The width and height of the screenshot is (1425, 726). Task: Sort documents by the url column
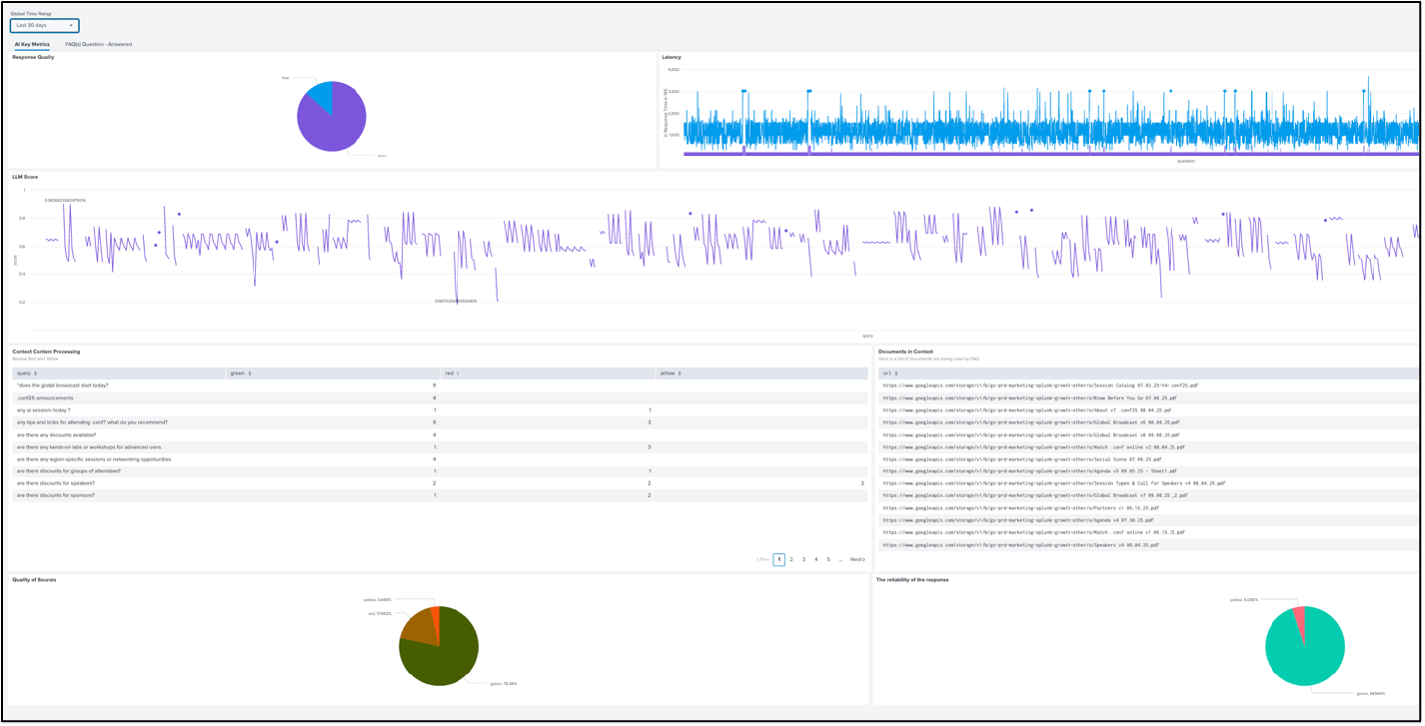888,373
